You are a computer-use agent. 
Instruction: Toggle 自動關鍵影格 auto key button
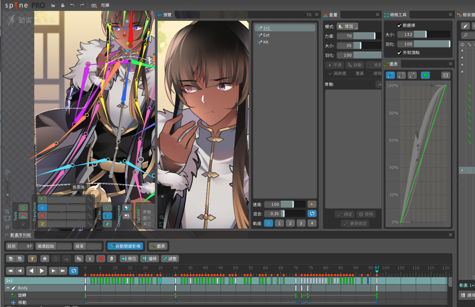(x=125, y=246)
